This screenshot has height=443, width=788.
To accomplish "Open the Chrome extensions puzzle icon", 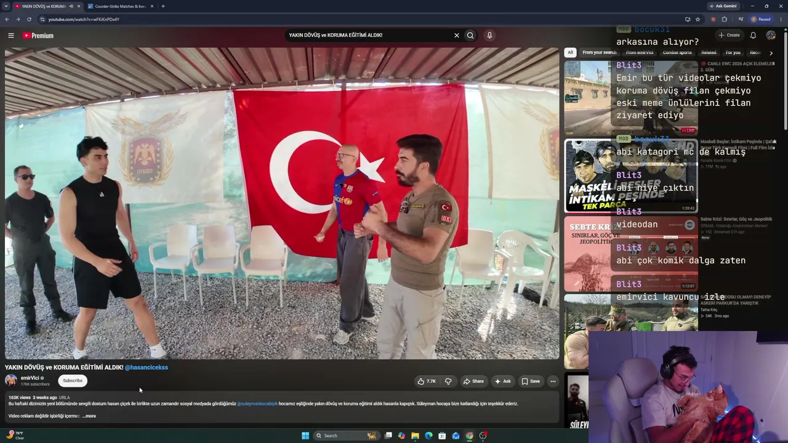I will 724,19.
